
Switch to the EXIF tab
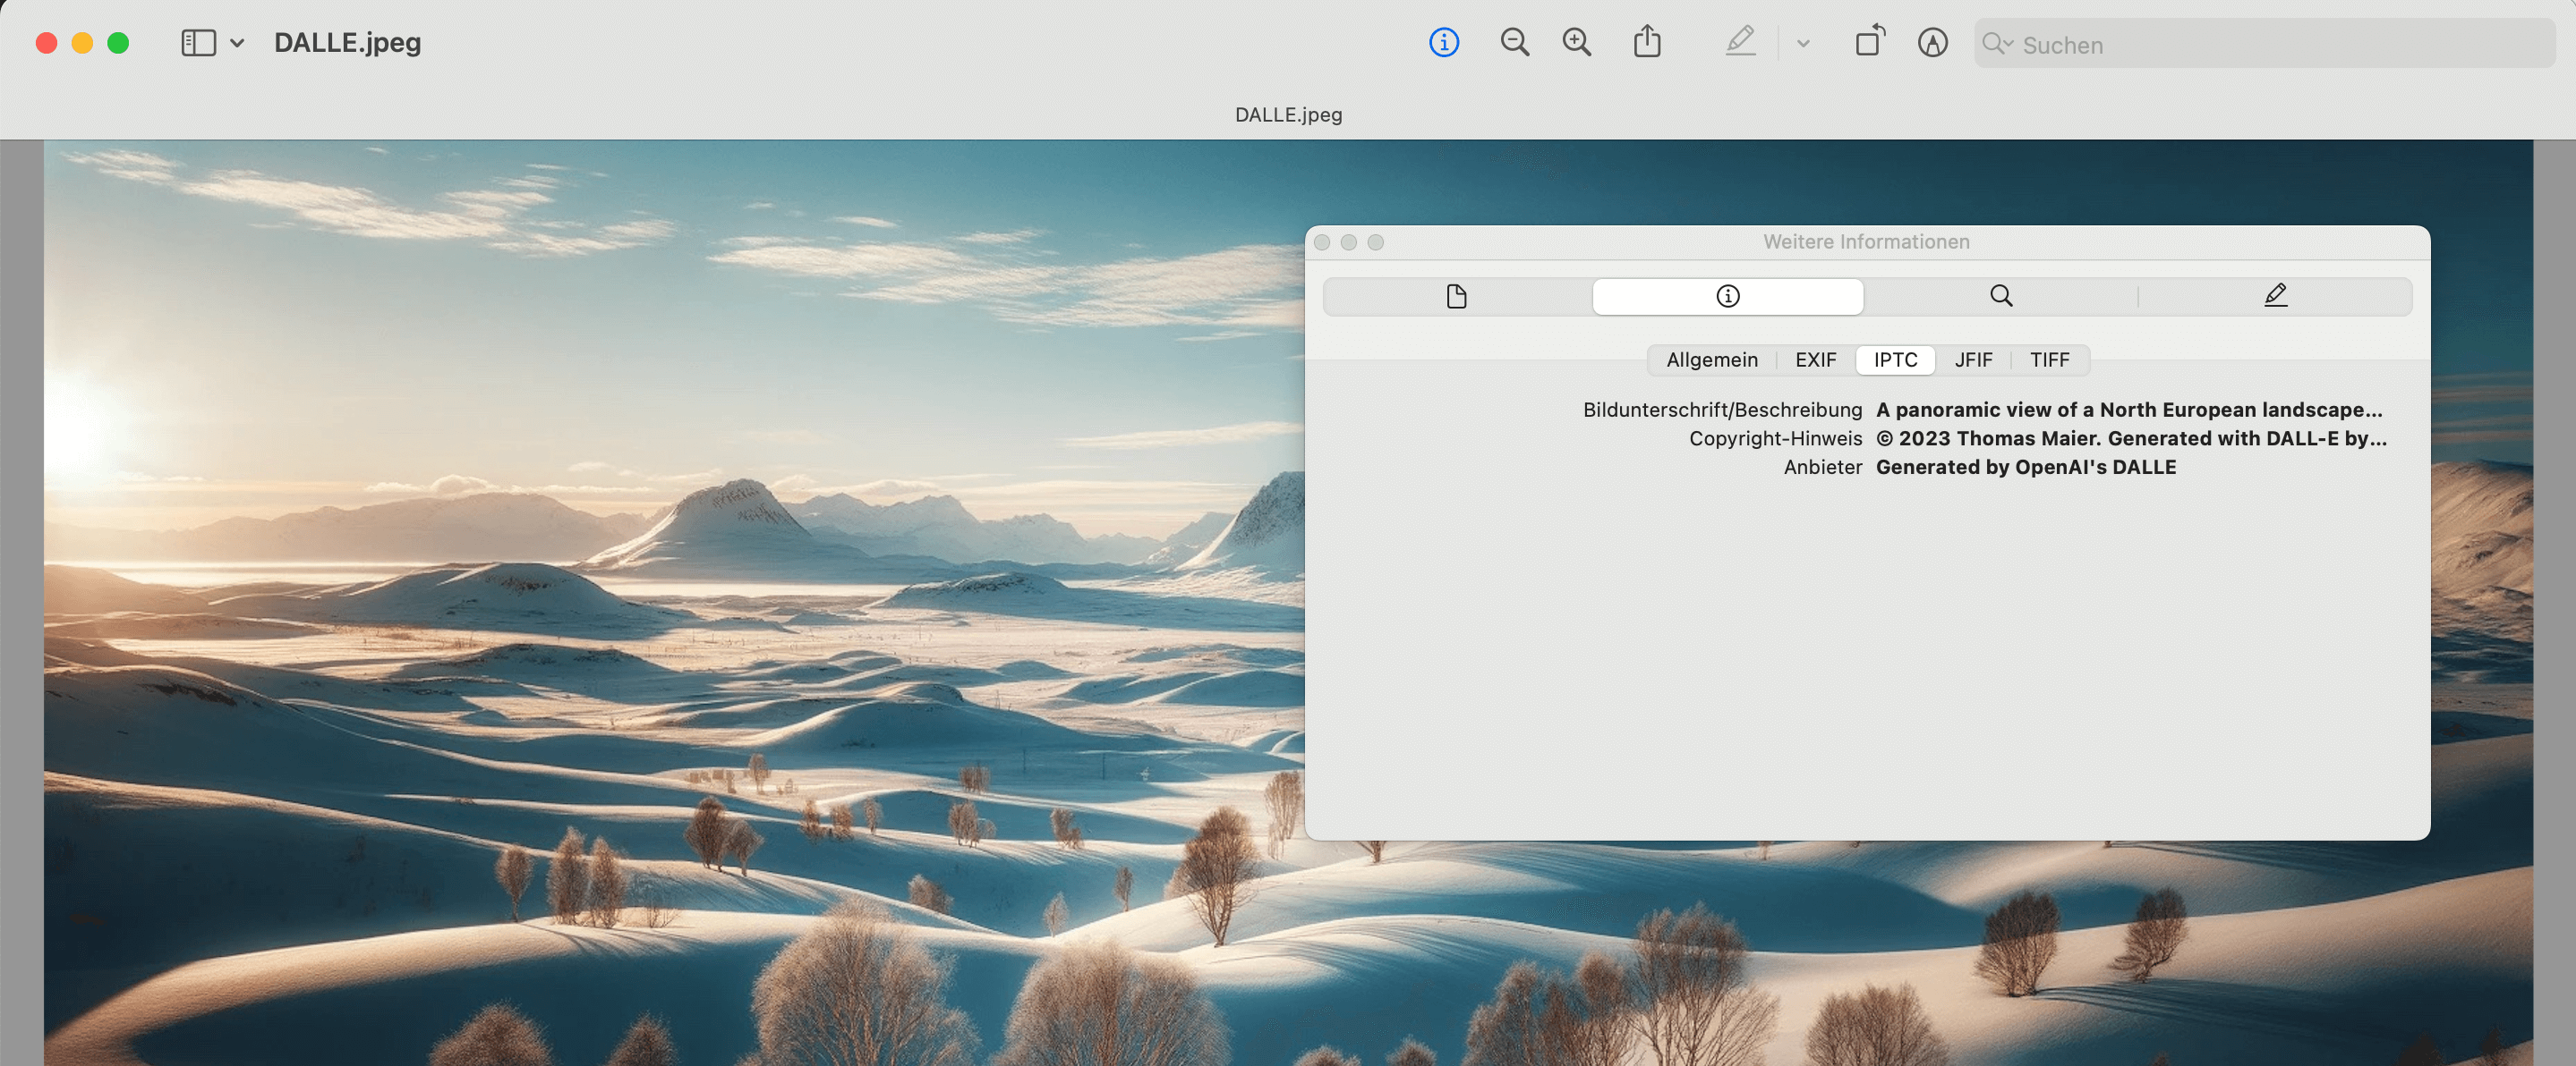tap(1815, 360)
